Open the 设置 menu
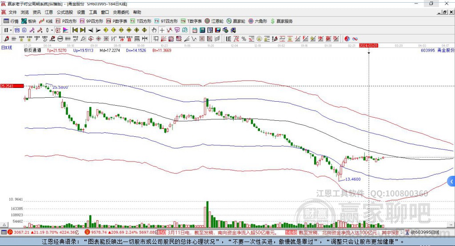The width and height of the screenshot is (455, 246). coord(81,12)
